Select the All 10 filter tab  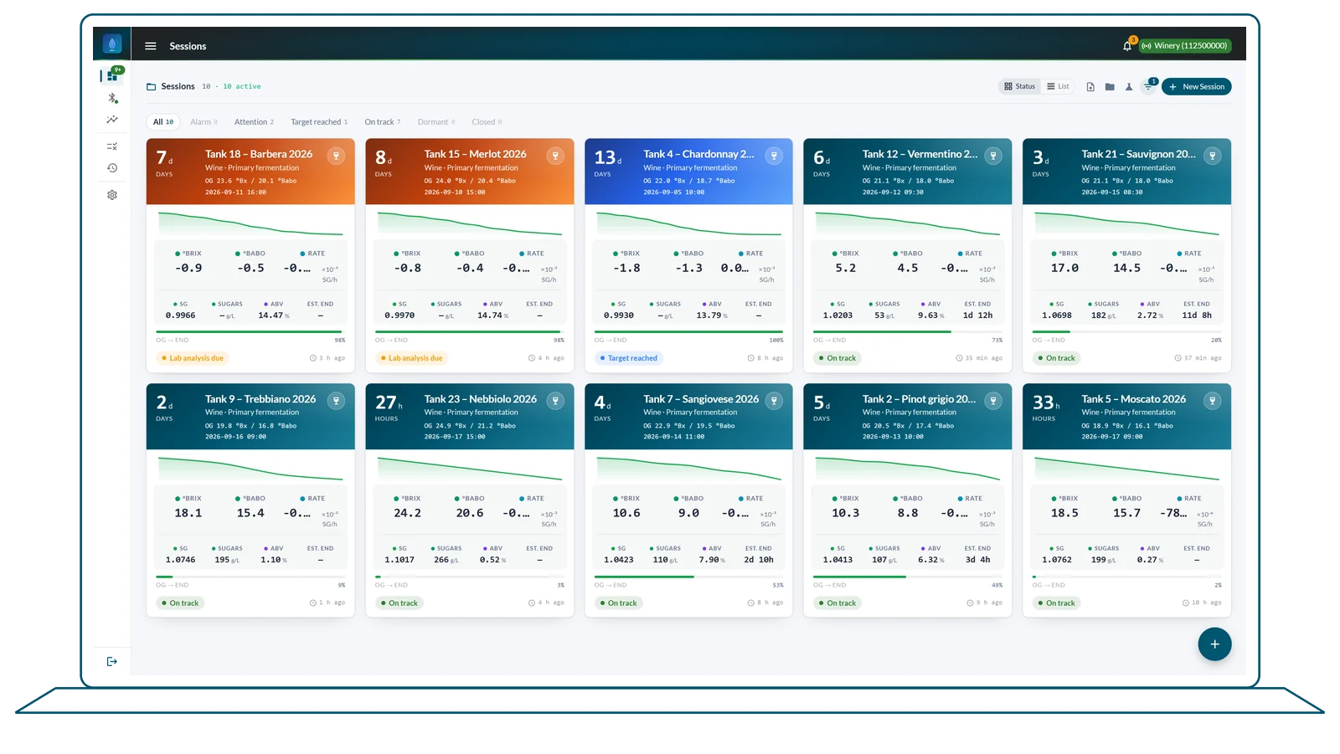tap(163, 122)
